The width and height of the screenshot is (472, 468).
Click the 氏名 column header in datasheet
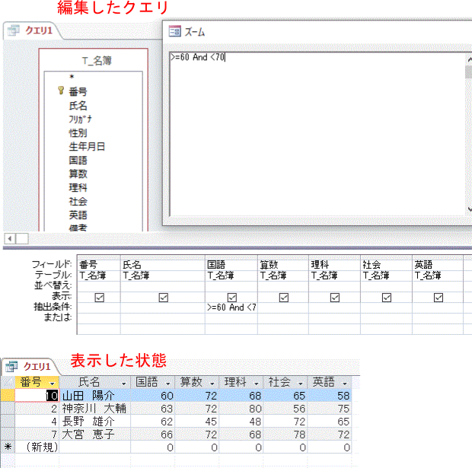point(95,382)
